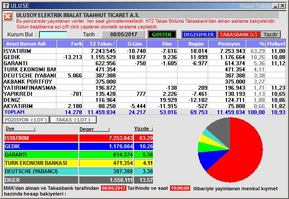This screenshot has width=289, height=199.
Task: Select the DEUTSCHE (YABANC table row
Action: (144, 75)
